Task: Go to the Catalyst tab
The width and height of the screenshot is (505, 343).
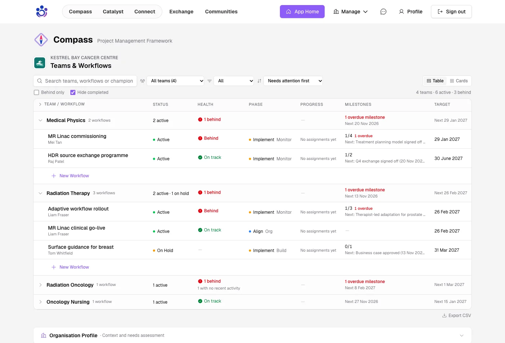Action: pos(113,12)
